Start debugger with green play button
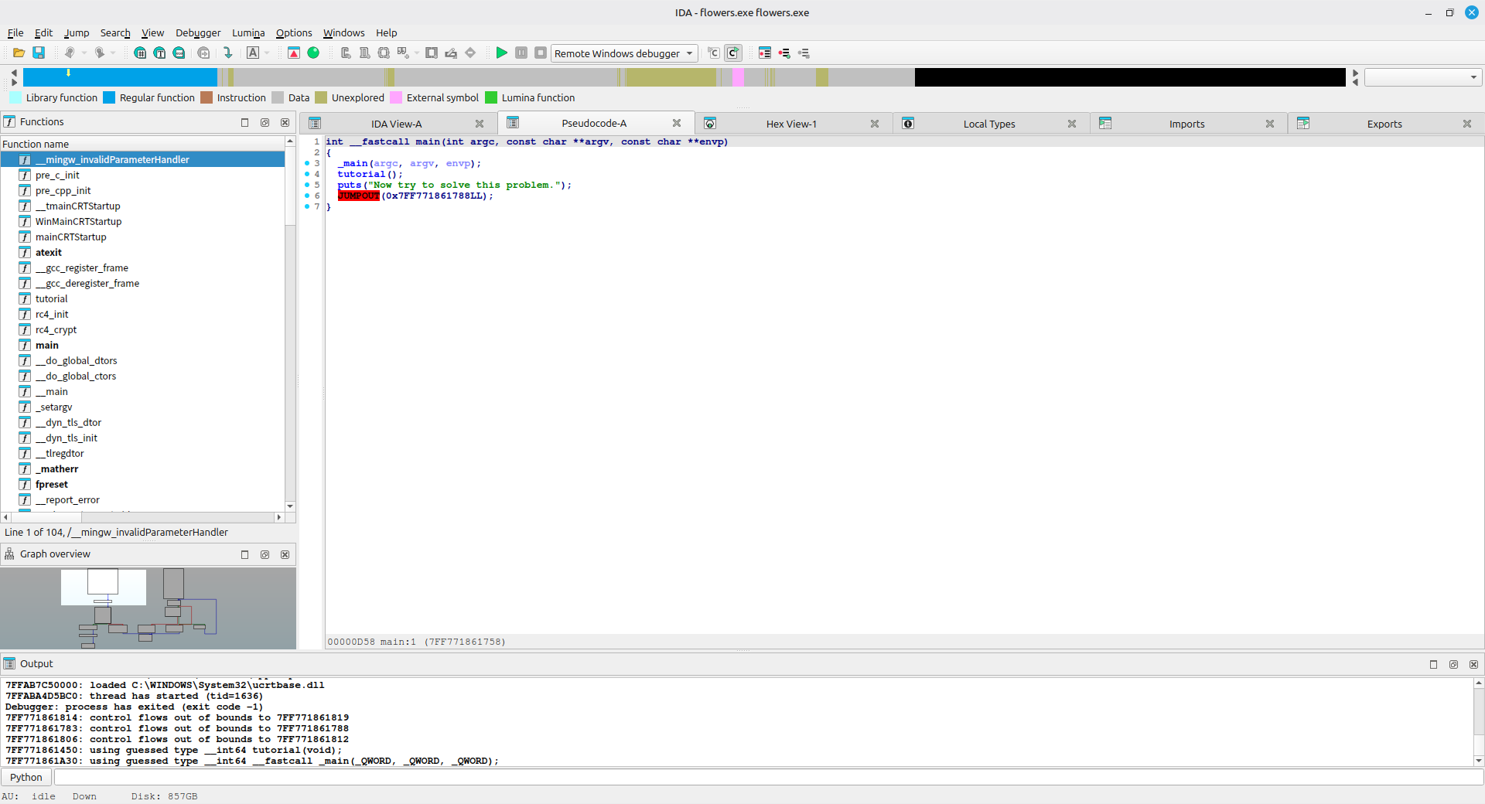The width and height of the screenshot is (1485, 804). point(501,53)
